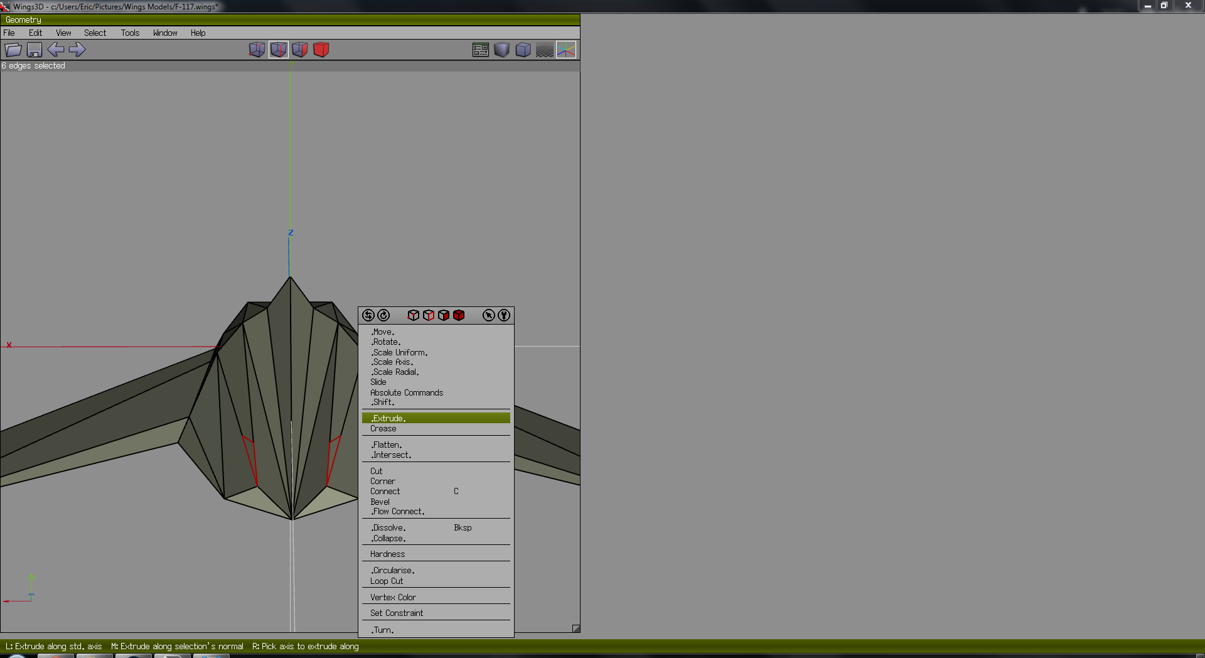1205x658 pixels.
Task: Click the swap-arrows circle icon in context menu
Action: click(368, 315)
